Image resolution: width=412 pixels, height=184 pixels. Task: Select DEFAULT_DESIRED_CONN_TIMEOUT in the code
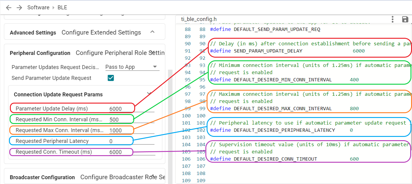(276, 159)
